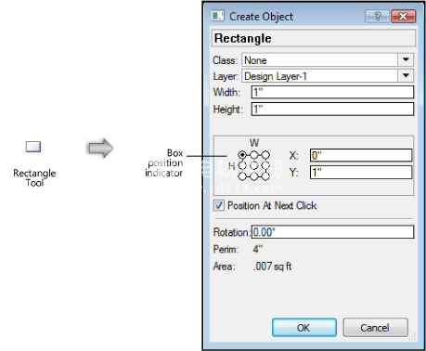Select center box position radio button
426x351 pixels.
[x=254, y=165]
